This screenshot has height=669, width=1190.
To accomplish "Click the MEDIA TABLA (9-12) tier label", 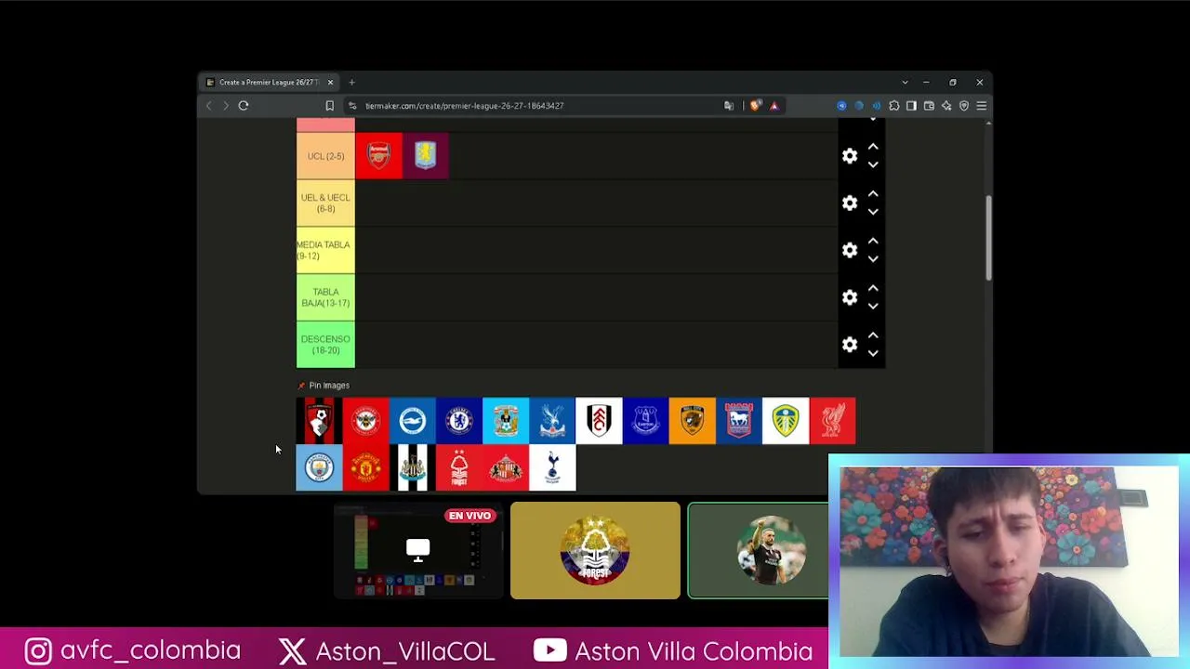I will pos(325,250).
